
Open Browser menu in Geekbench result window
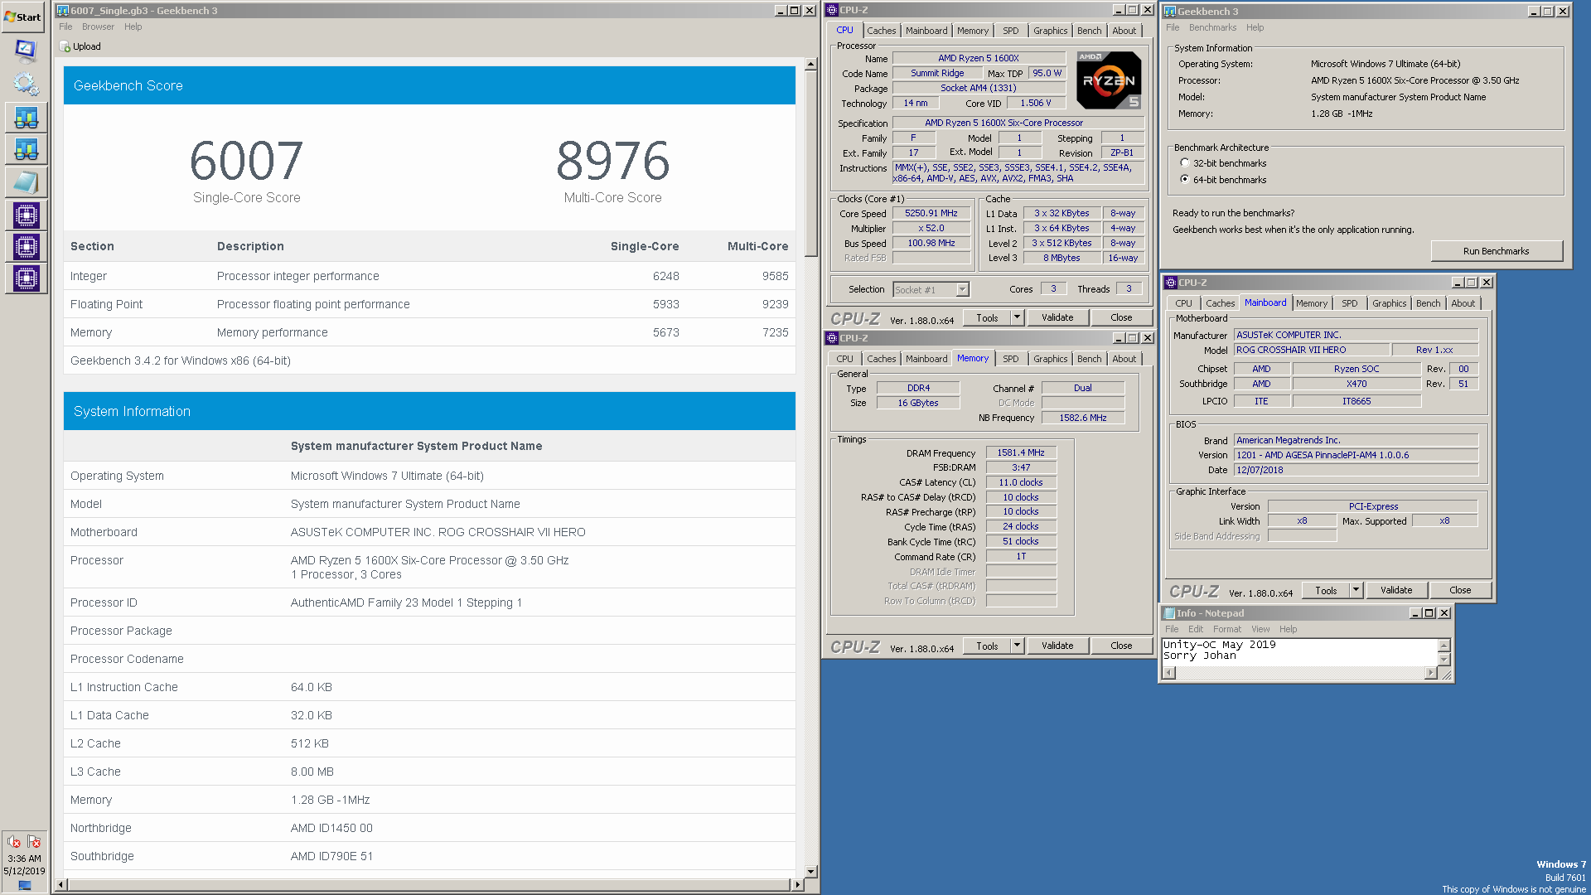98,27
